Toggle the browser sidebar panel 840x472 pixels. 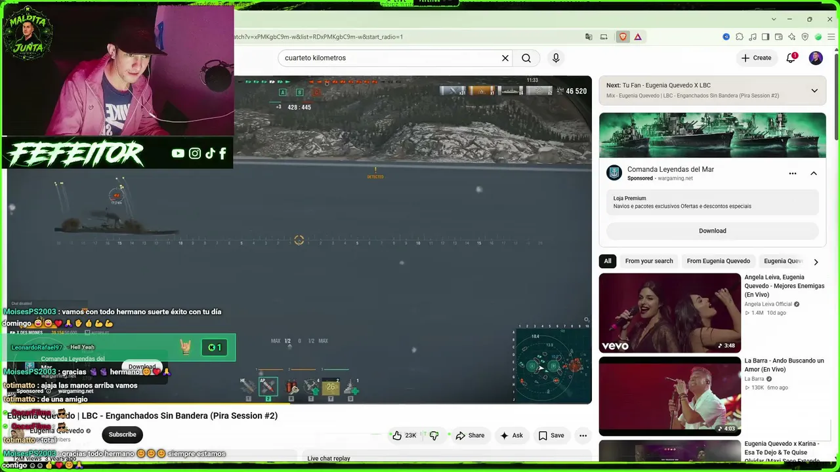coord(766,37)
